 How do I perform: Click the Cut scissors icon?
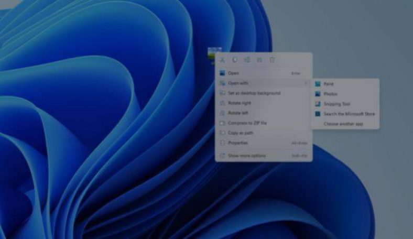(x=223, y=60)
